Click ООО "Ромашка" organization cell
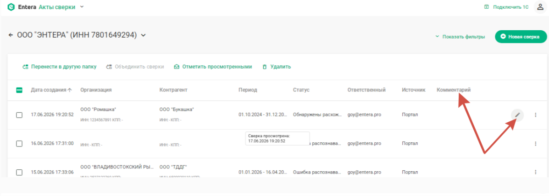The width and height of the screenshot is (549, 196). click(98, 109)
